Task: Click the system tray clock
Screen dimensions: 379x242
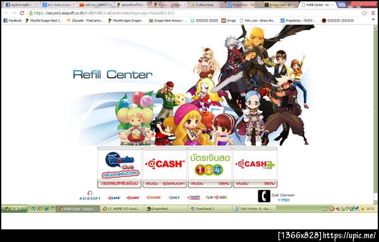Action: click(x=370, y=209)
